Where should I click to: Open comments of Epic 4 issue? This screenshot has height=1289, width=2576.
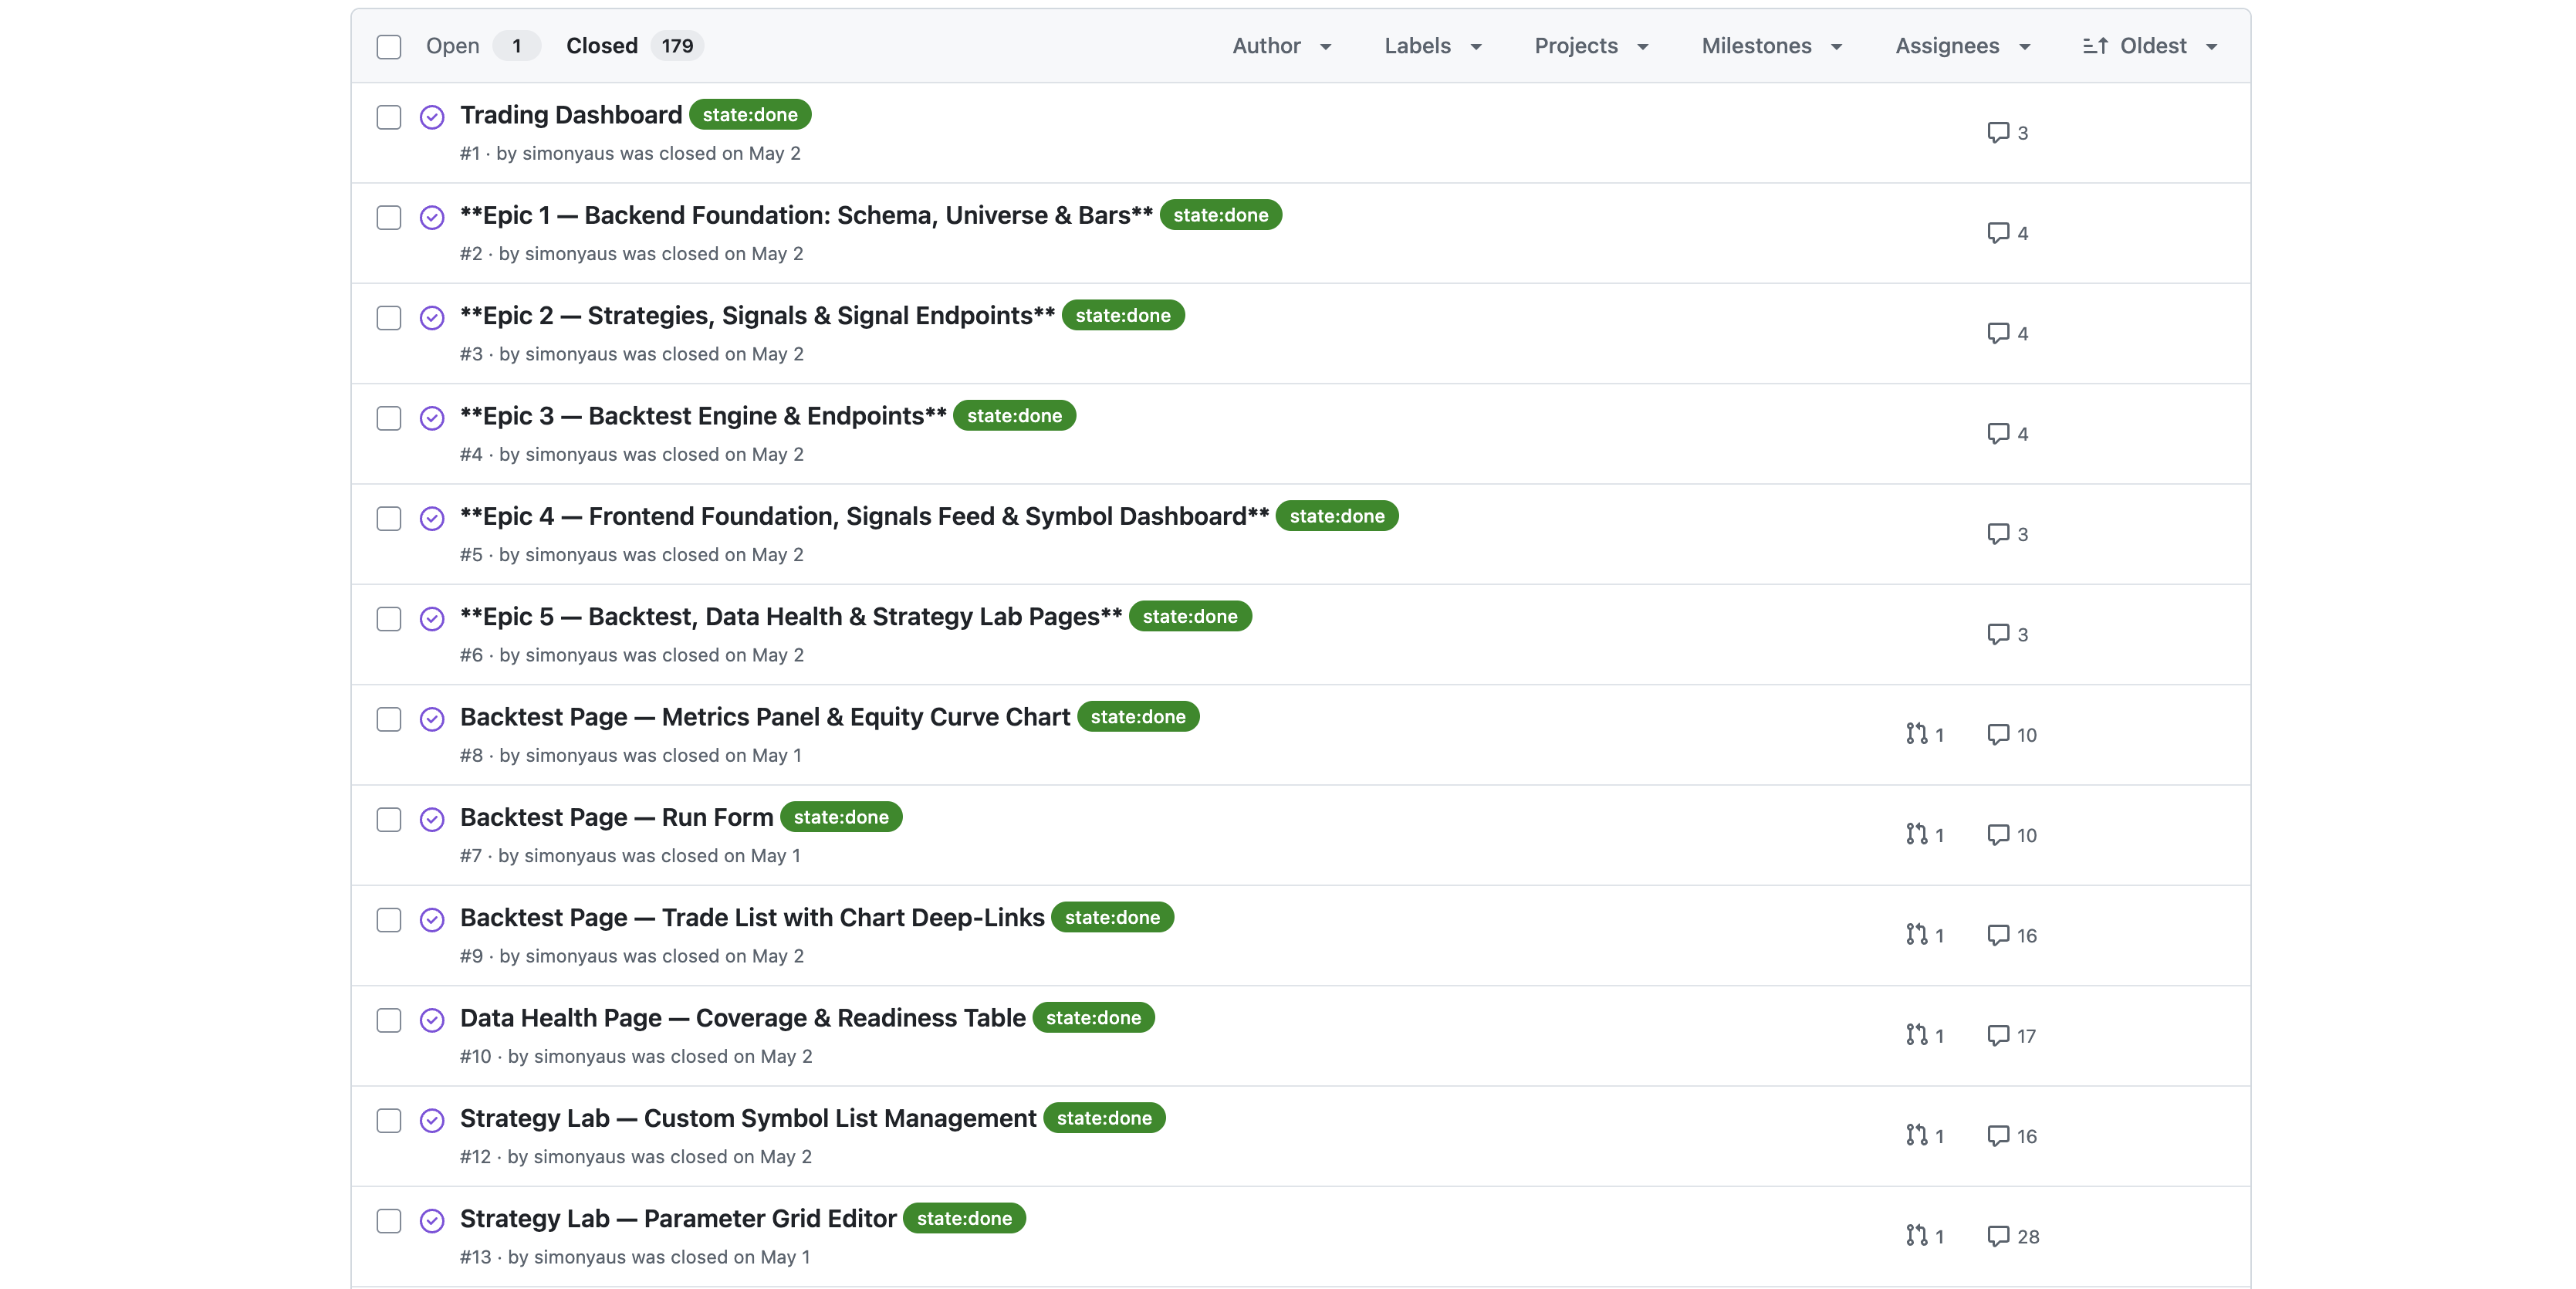pos(2007,534)
